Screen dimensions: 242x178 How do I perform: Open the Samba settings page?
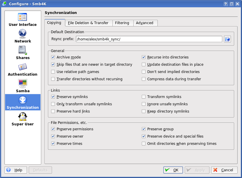pos(23,86)
